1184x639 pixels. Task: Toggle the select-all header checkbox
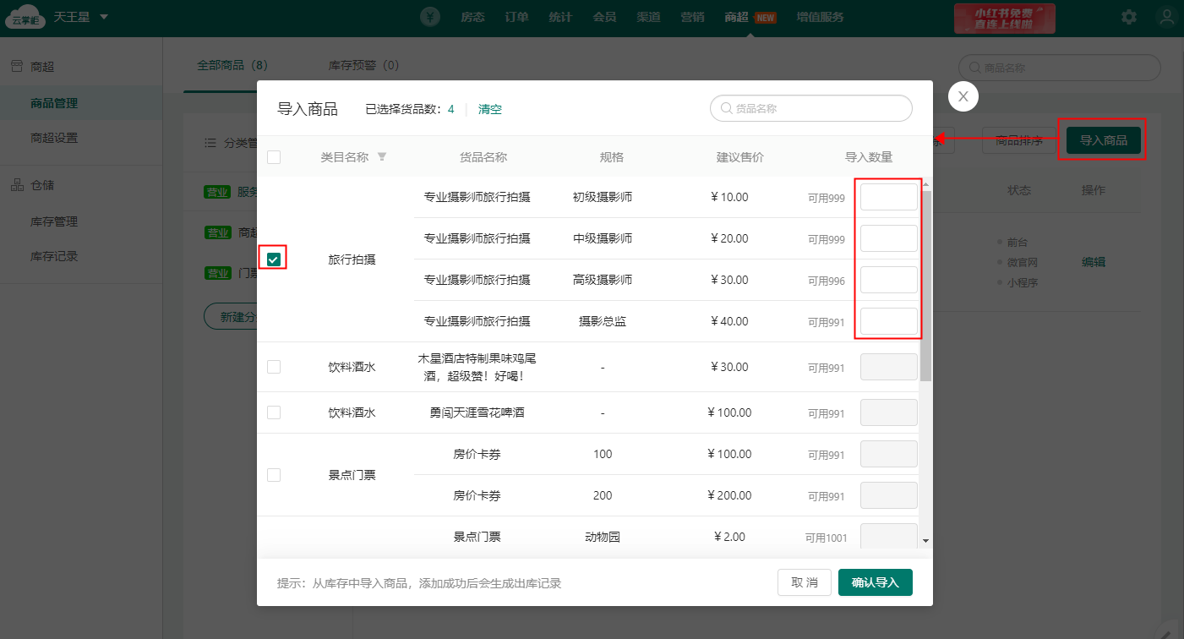(x=274, y=157)
